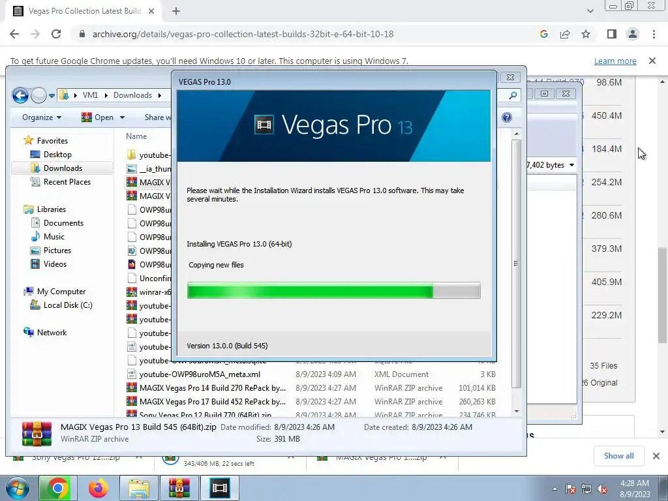Click the 405.9M file size on archive page
This screenshot has height=501, width=668.
(x=606, y=282)
